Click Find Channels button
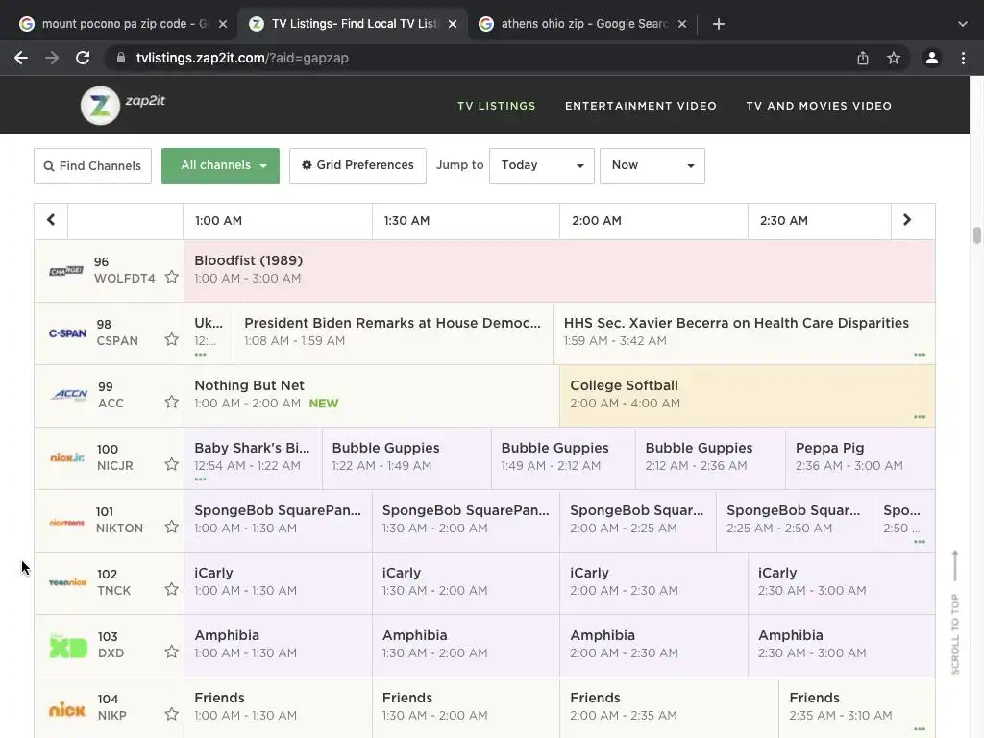This screenshot has height=738, width=984. (92, 165)
